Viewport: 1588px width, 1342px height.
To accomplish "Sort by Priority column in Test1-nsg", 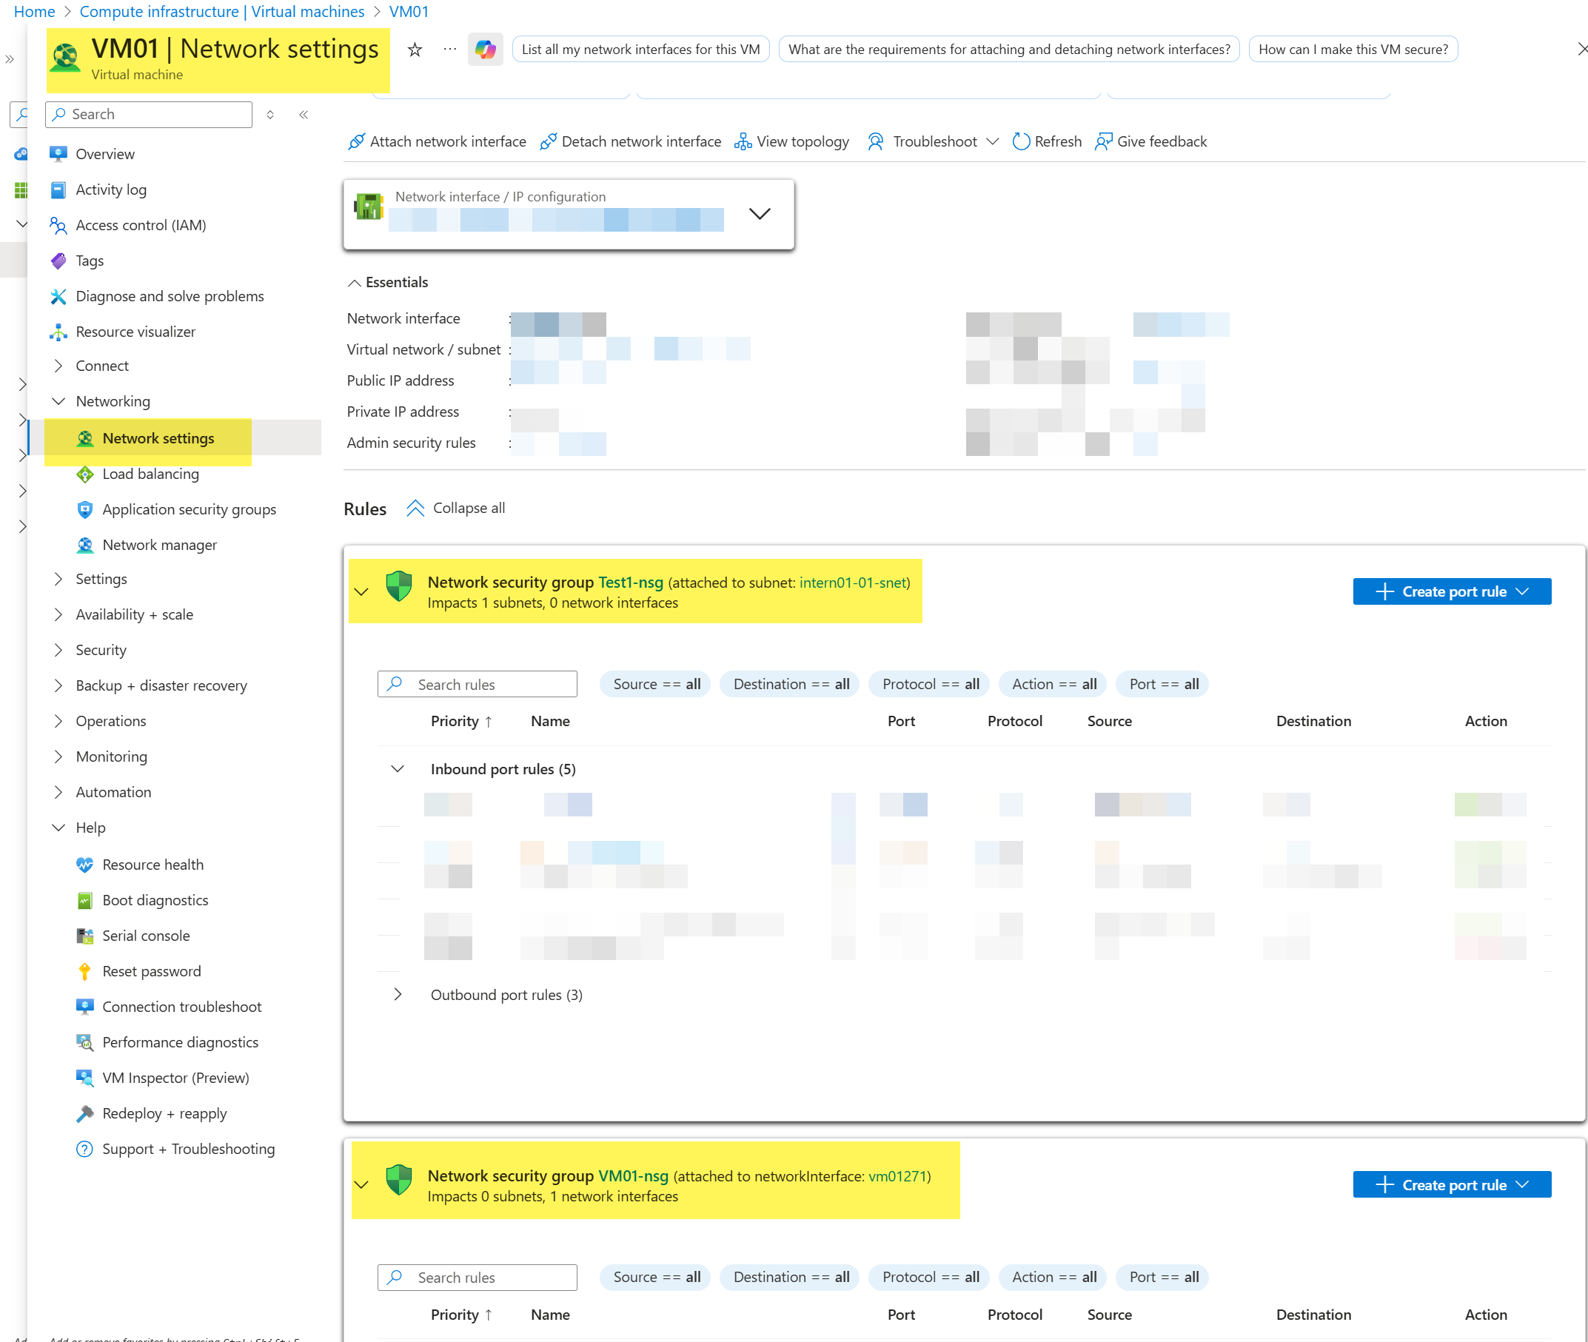I will [x=460, y=720].
